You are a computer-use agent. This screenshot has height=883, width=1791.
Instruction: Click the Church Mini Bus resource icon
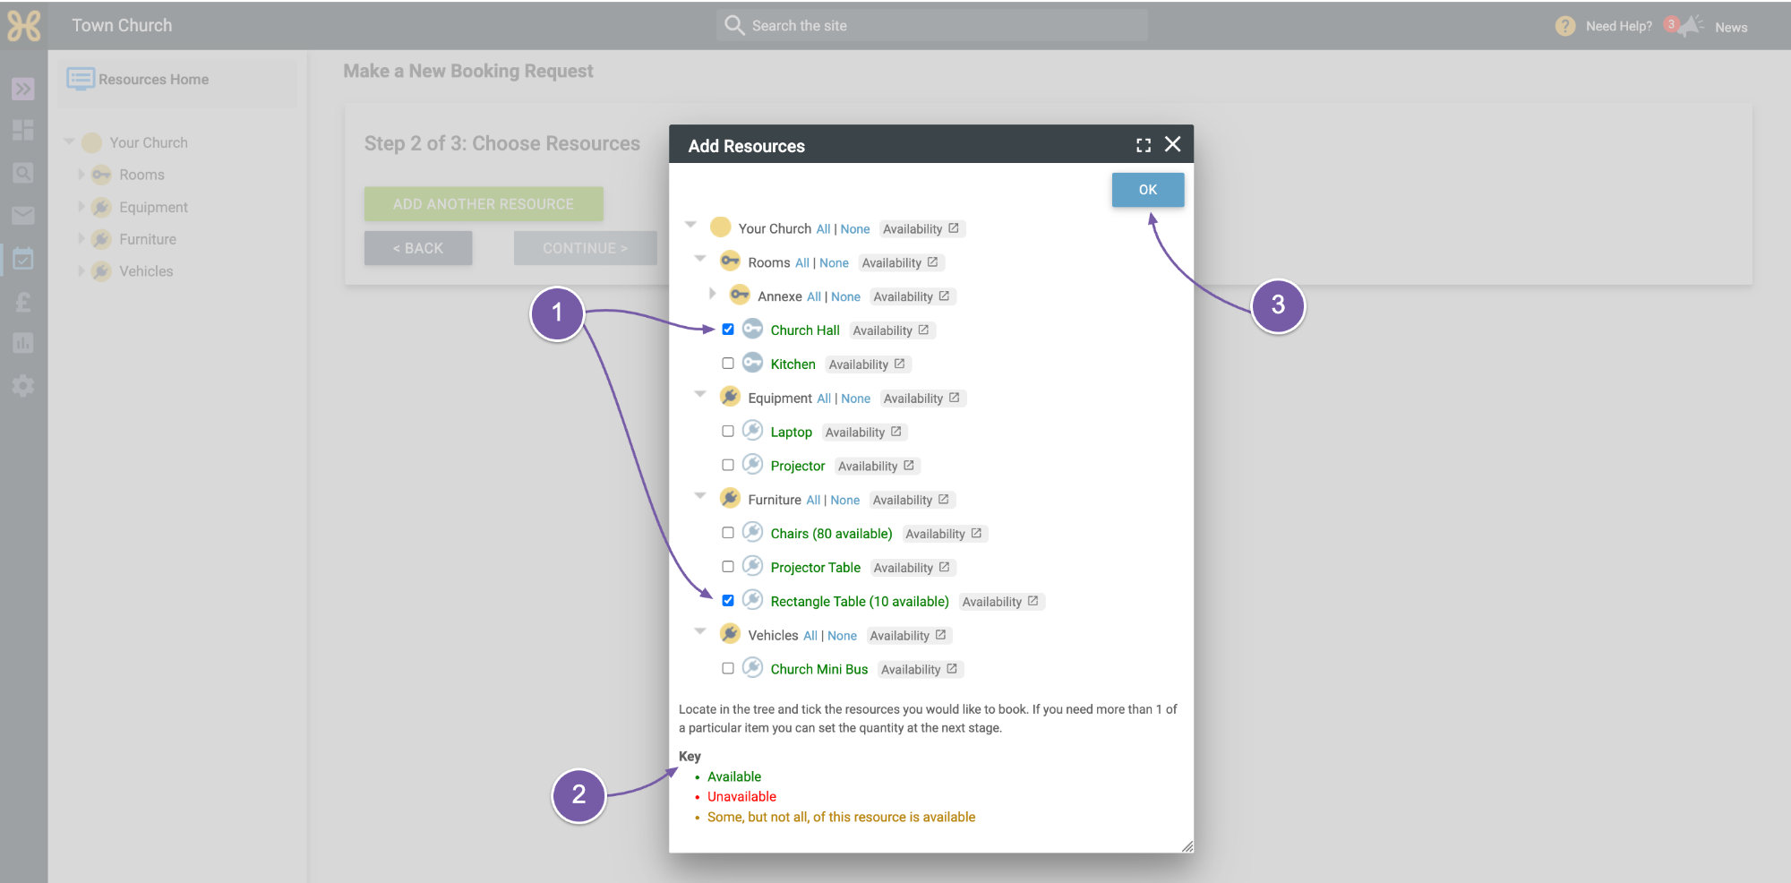(753, 668)
